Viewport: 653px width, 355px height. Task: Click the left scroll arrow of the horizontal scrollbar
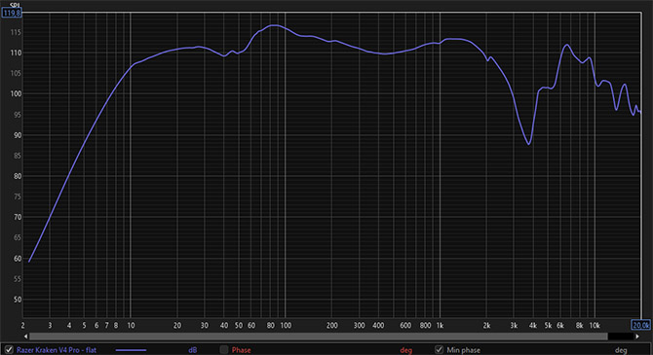25,337
